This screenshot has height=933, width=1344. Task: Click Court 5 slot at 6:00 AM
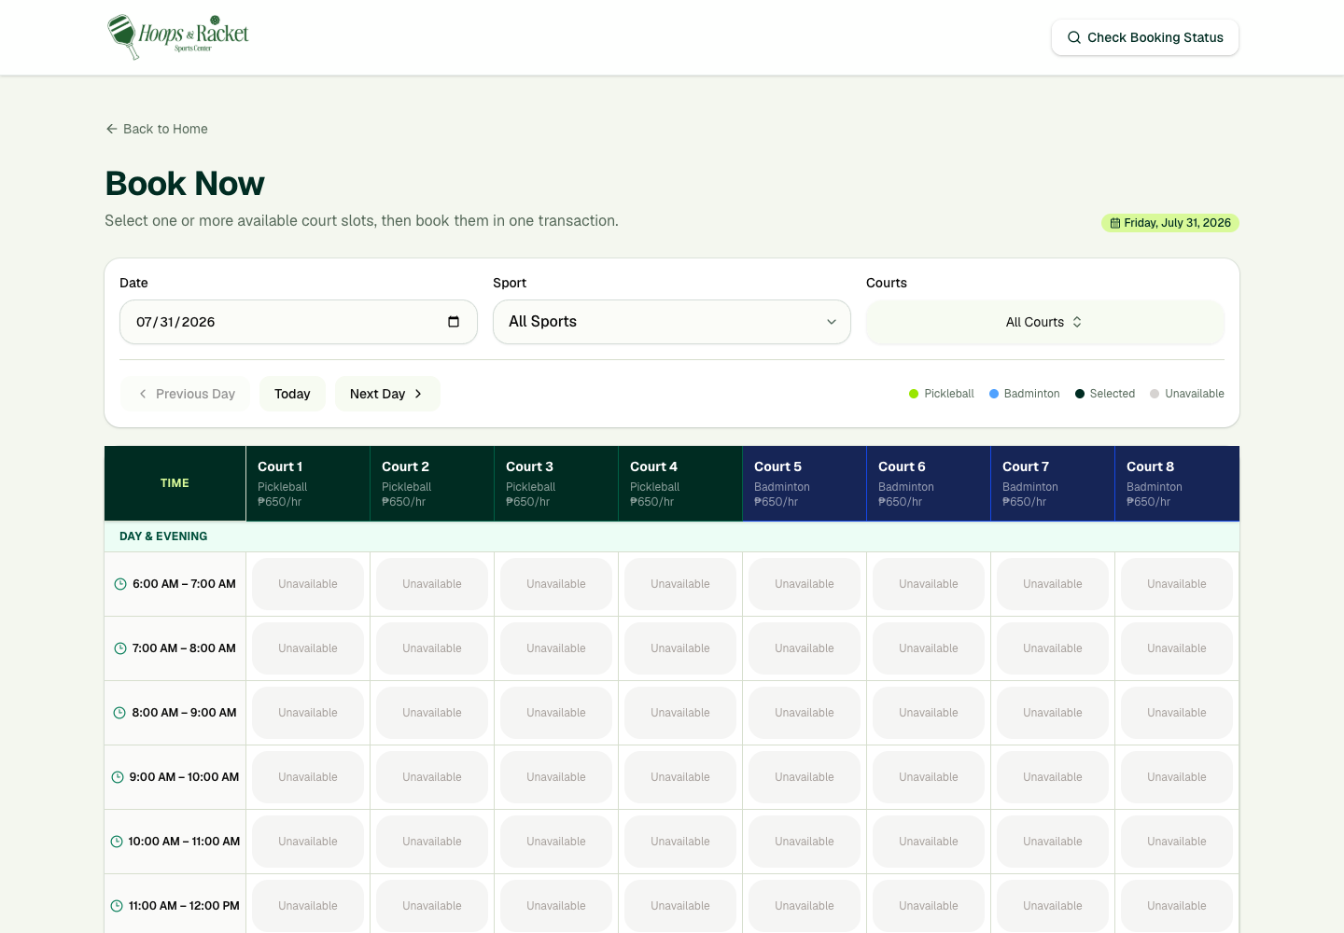(805, 584)
